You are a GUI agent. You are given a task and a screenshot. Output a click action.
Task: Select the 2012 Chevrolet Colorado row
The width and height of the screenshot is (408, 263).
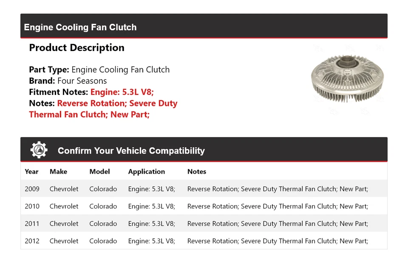tap(204, 241)
